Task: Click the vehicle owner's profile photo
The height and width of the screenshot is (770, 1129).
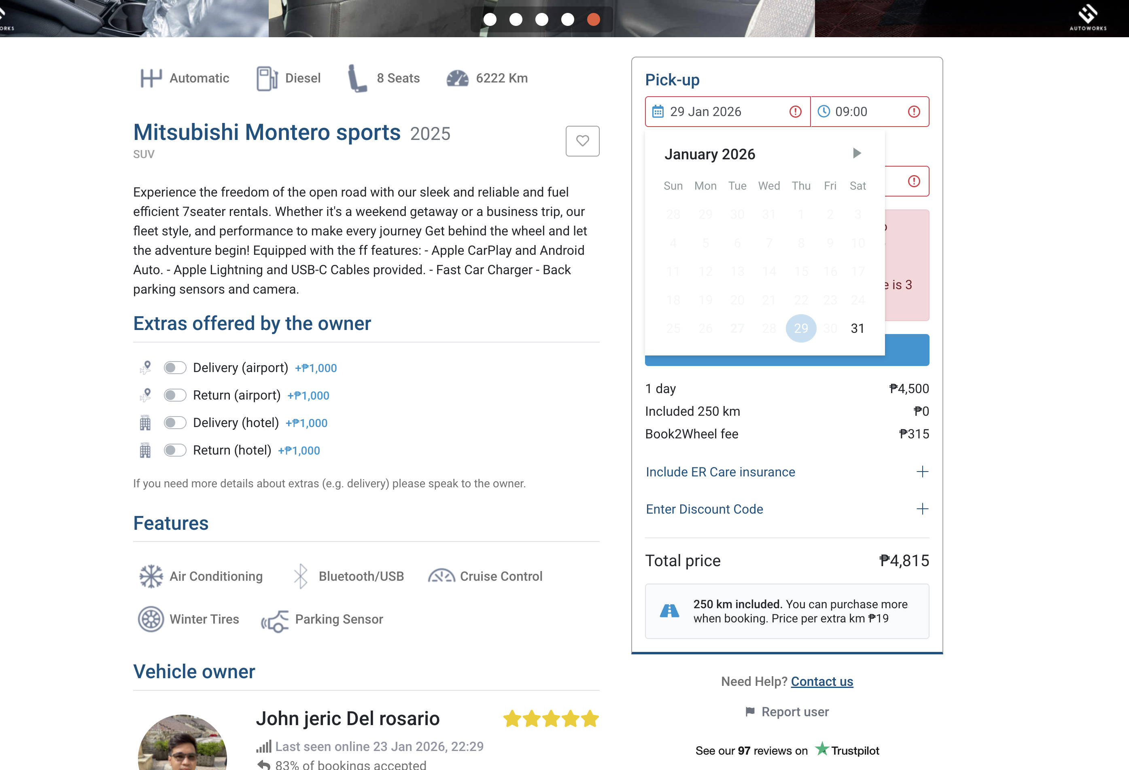Action: (x=183, y=742)
